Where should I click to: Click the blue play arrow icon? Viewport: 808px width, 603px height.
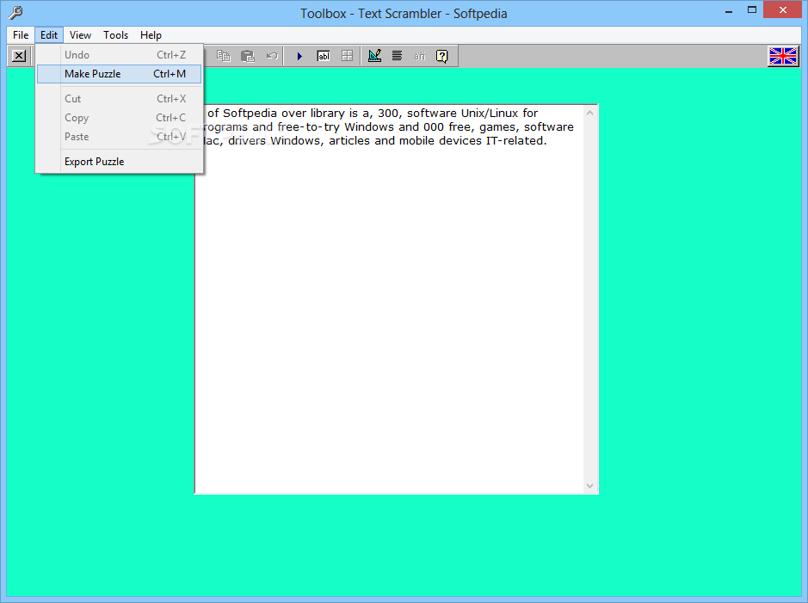point(299,56)
